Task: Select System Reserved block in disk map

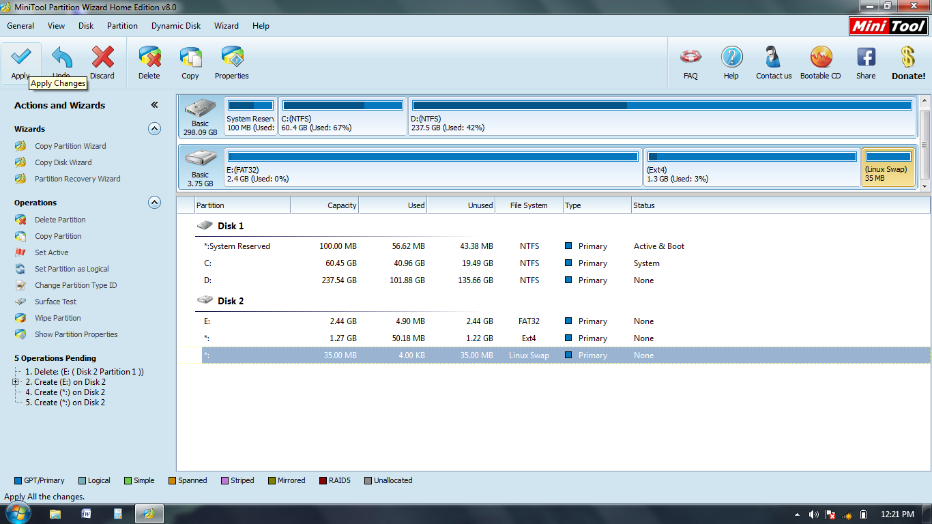Action: [250, 116]
